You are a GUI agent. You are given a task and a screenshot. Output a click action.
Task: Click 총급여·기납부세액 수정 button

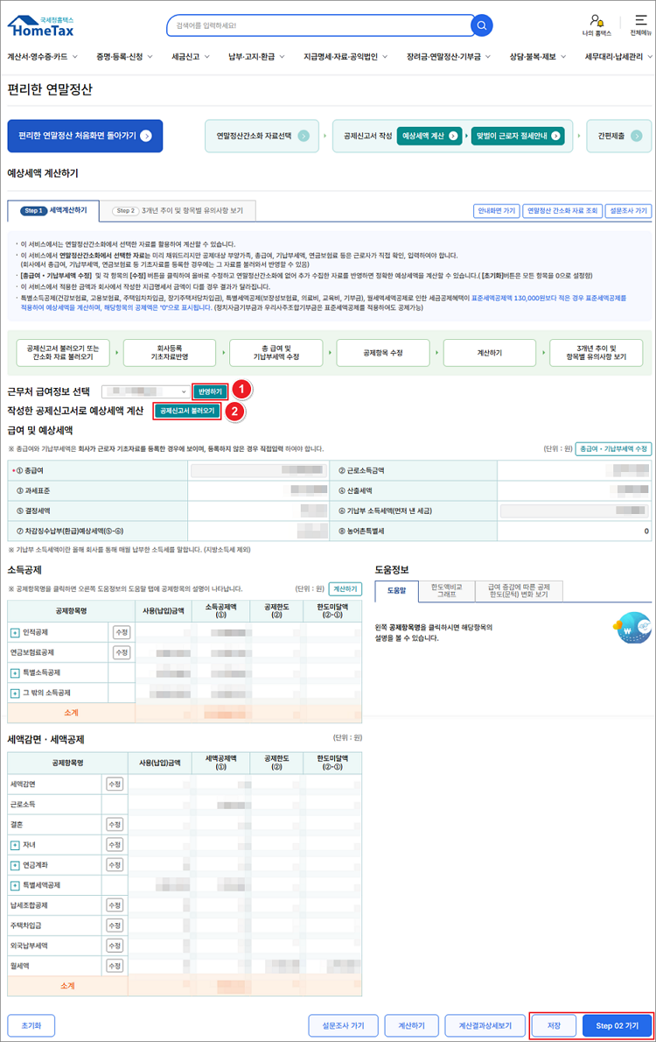(x=613, y=448)
